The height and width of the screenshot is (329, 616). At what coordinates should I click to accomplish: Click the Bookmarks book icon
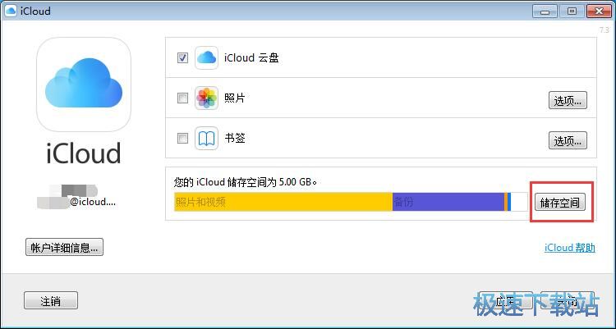click(x=206, y=139)
